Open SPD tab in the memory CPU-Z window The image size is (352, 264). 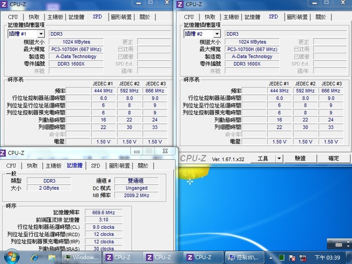[96, 166]
